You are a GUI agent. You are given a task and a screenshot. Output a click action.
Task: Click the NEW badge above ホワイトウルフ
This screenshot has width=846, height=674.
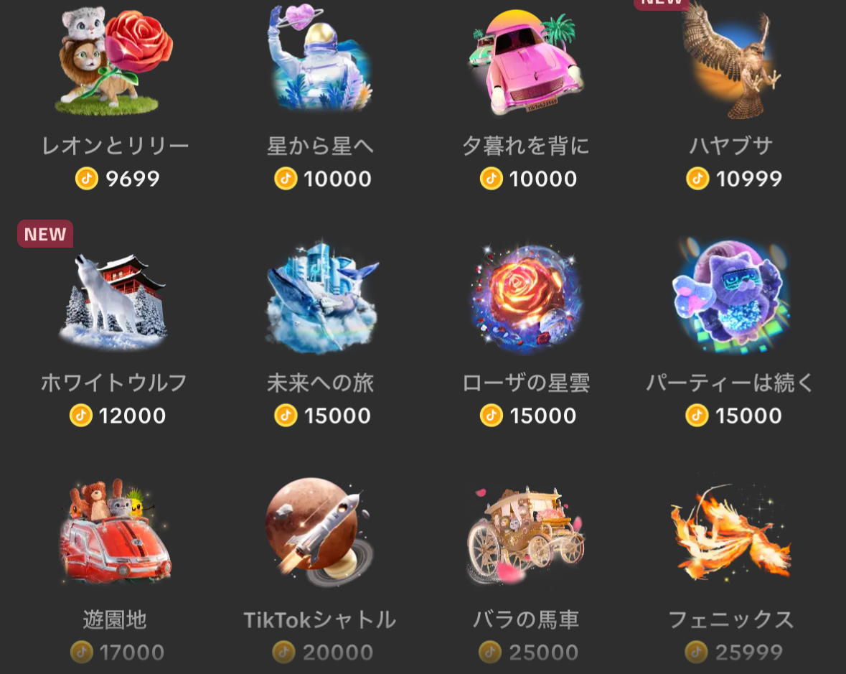[45, 234]
